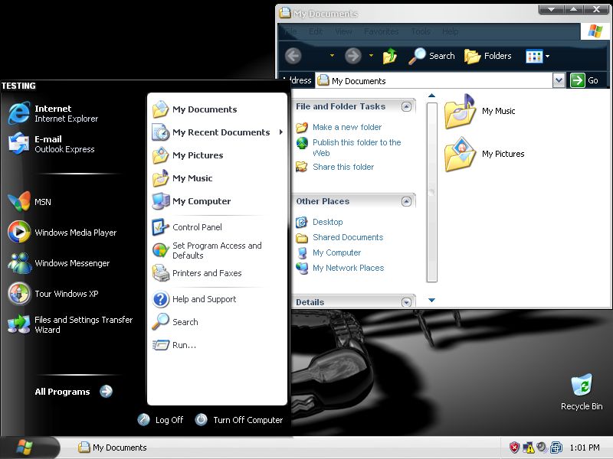The width and height of the screenshot is (613, 459).
Task: Go up one folder level
Action: (390, 56)
